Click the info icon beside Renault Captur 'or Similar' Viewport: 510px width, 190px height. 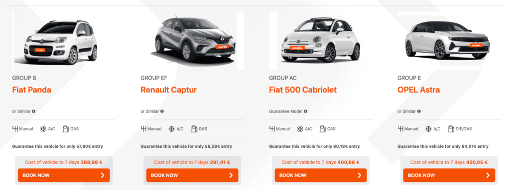point(162,111)
